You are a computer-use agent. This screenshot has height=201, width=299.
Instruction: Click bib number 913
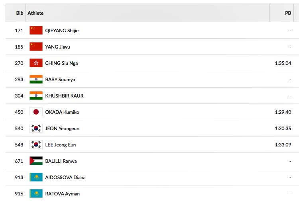[19, 178]
